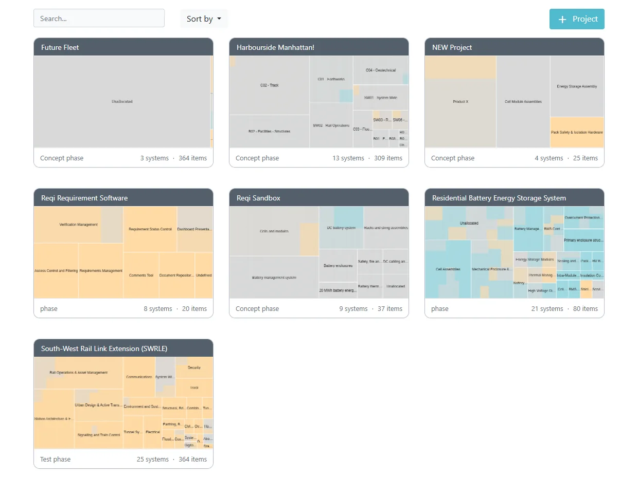This screenshot has height=478, width=638.
Task: Select Unallocated block in Future Fleet treemap
Action: pos(122,102)
